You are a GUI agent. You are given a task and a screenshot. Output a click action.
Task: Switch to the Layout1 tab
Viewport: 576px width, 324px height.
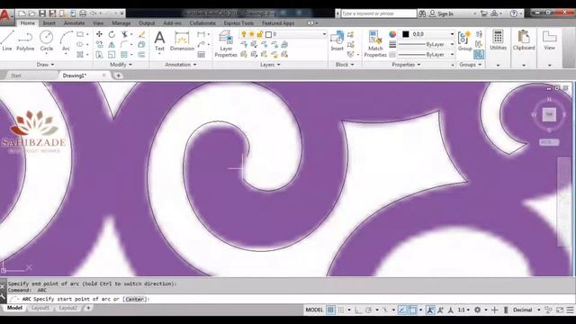pyautogui.click(x=40, y=308)
